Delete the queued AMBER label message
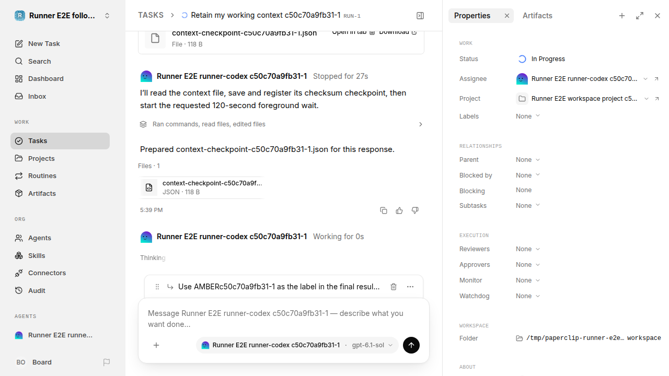 click(x=394, y=287)
